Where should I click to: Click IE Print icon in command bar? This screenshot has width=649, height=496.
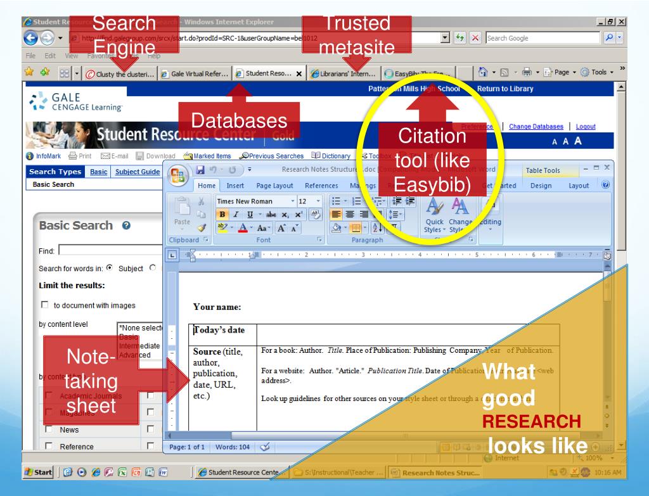tap(527, 72)
